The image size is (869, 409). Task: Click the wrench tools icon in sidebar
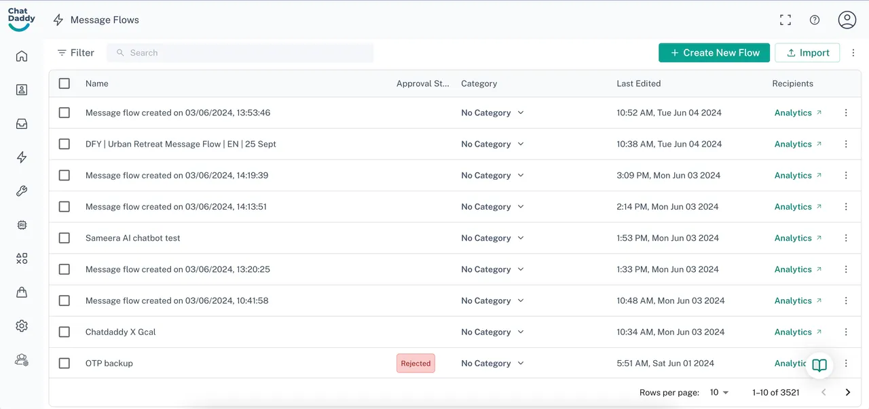coord(22,191)
